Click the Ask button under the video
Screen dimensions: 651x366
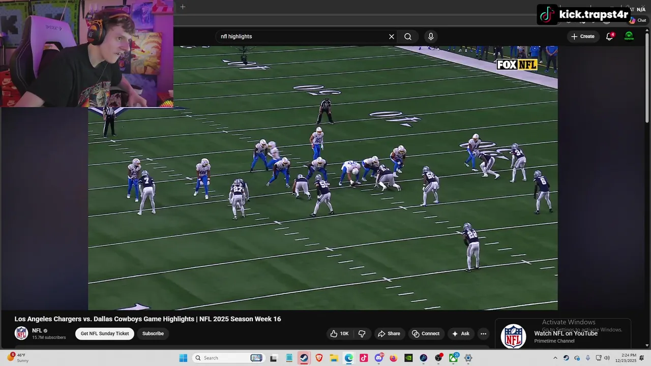pyautogui.click(x=461, y=333)
